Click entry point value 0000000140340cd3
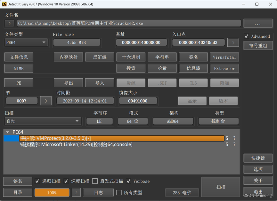The width and height of the screenshot is (277, 201). (198, 43)
